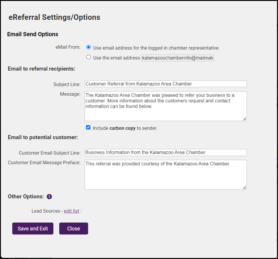278x259 pixels.
Task: Click the kalamazoochamberinfo email address field
Action: tap(177, 58)
